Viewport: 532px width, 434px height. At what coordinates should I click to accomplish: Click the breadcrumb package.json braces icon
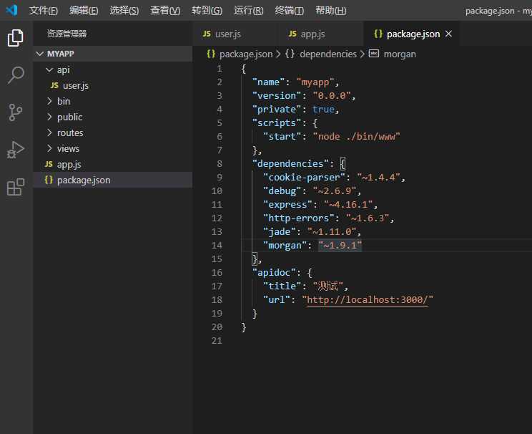(211, 54)
